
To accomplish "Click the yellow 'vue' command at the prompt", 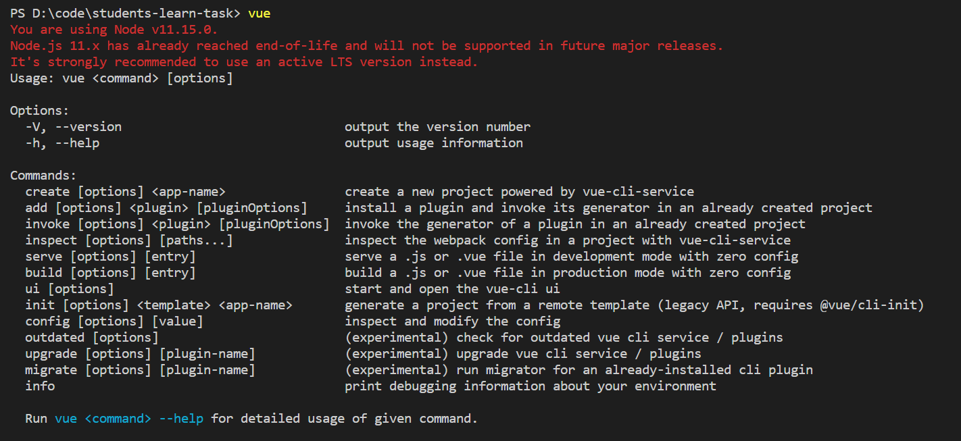I will pos(260,14).
